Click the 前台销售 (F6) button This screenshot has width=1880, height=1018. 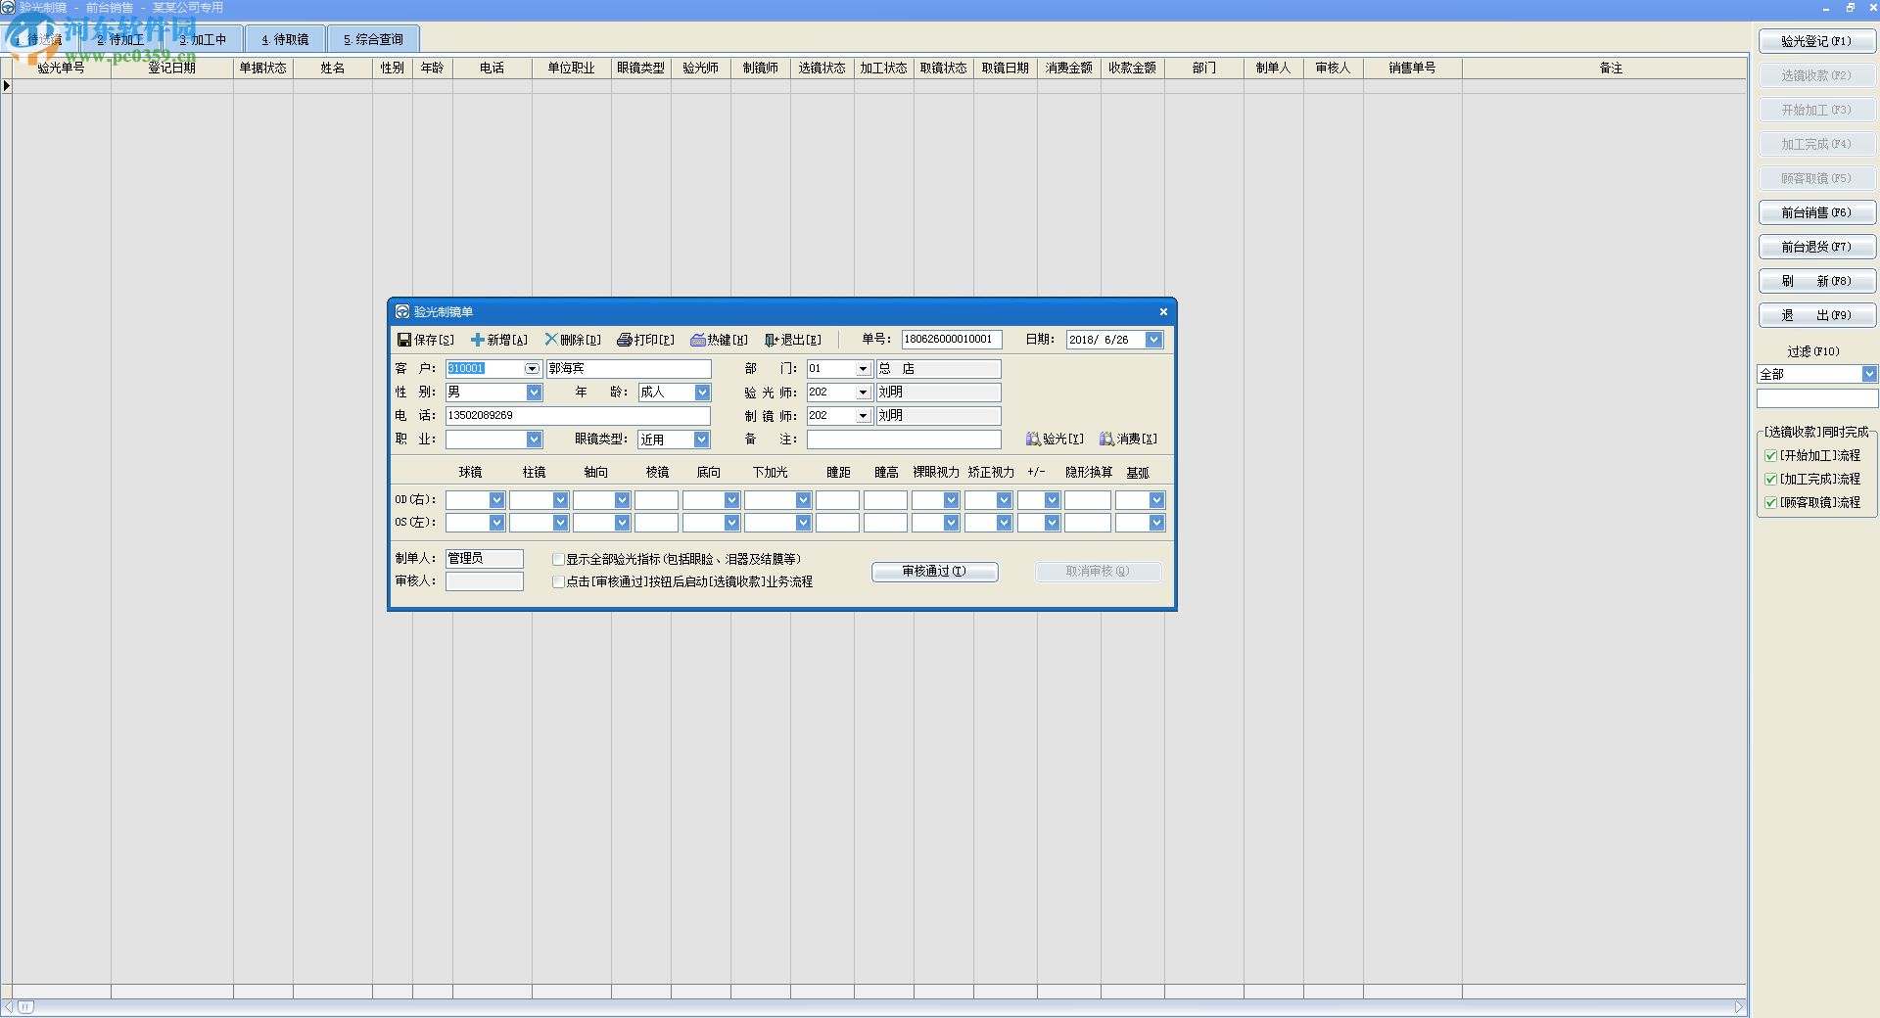pos(1816,212)
